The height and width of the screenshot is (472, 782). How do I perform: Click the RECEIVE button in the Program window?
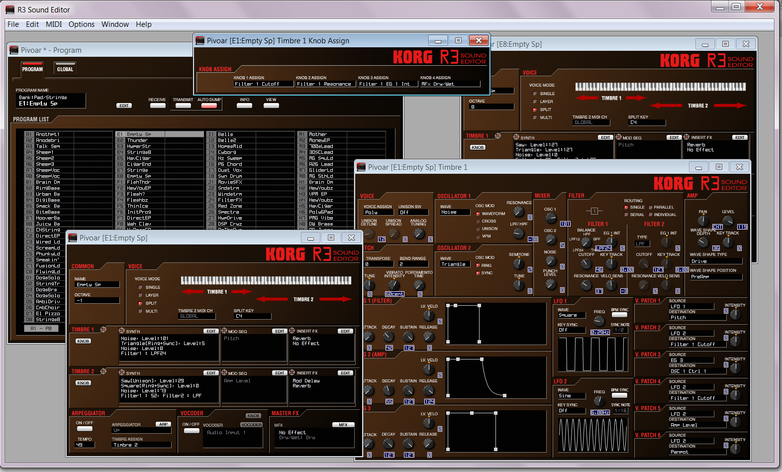pyautogui.click(x=157, y=106)
